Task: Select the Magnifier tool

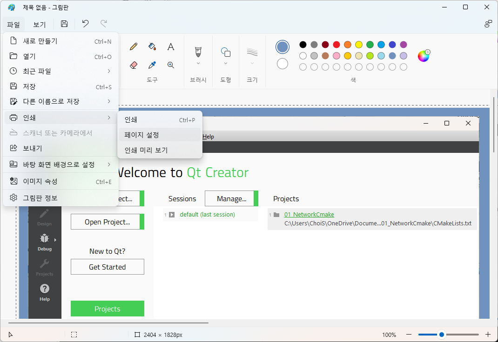Action: (x=171, y=65)
